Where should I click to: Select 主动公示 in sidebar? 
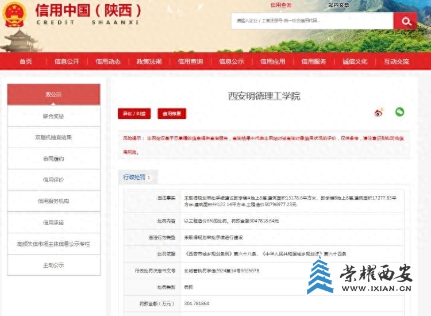53,265
